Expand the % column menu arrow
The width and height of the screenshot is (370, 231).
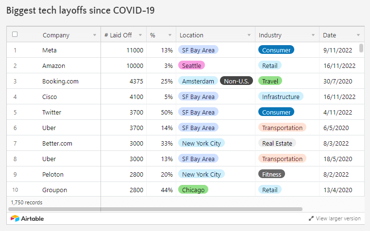tap(170, 35)
